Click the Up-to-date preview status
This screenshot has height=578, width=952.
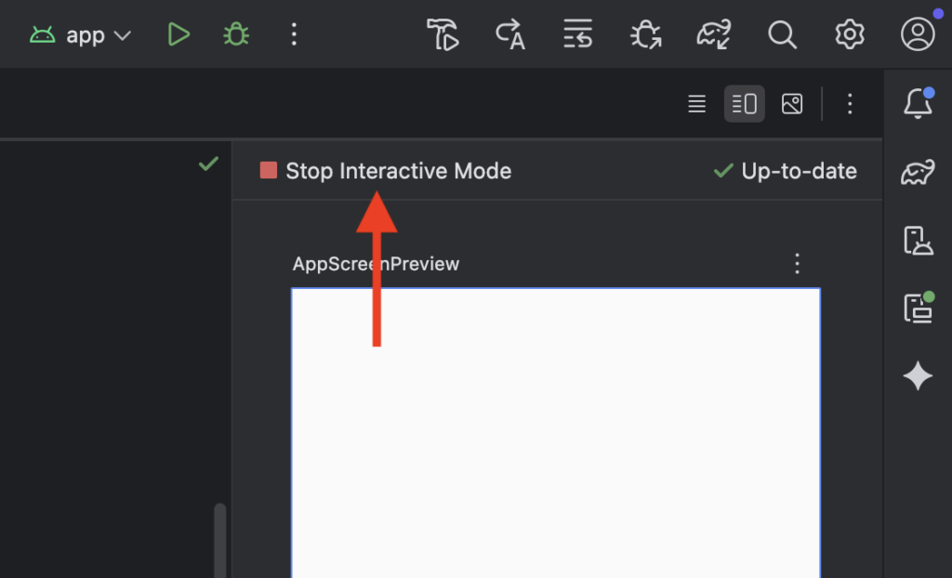(x=786, y=171)
